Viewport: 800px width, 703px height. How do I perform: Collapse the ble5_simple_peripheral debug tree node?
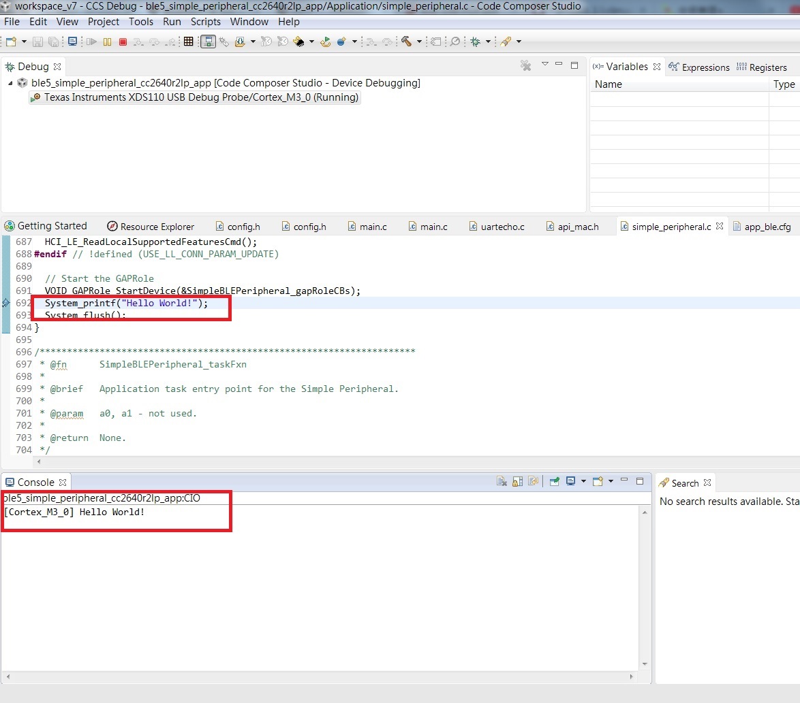[x=10, y=83]
